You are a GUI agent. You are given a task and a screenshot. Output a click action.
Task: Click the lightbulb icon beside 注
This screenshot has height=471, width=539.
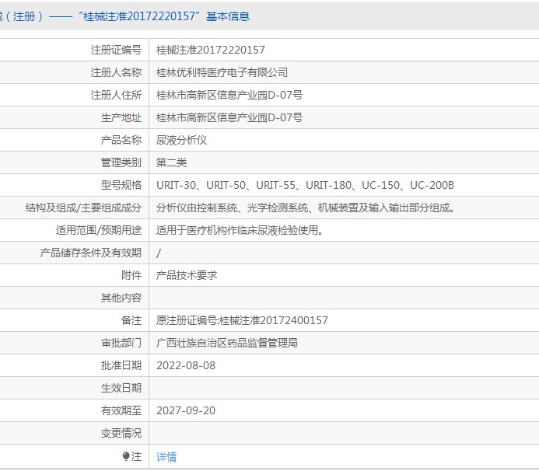126,456
